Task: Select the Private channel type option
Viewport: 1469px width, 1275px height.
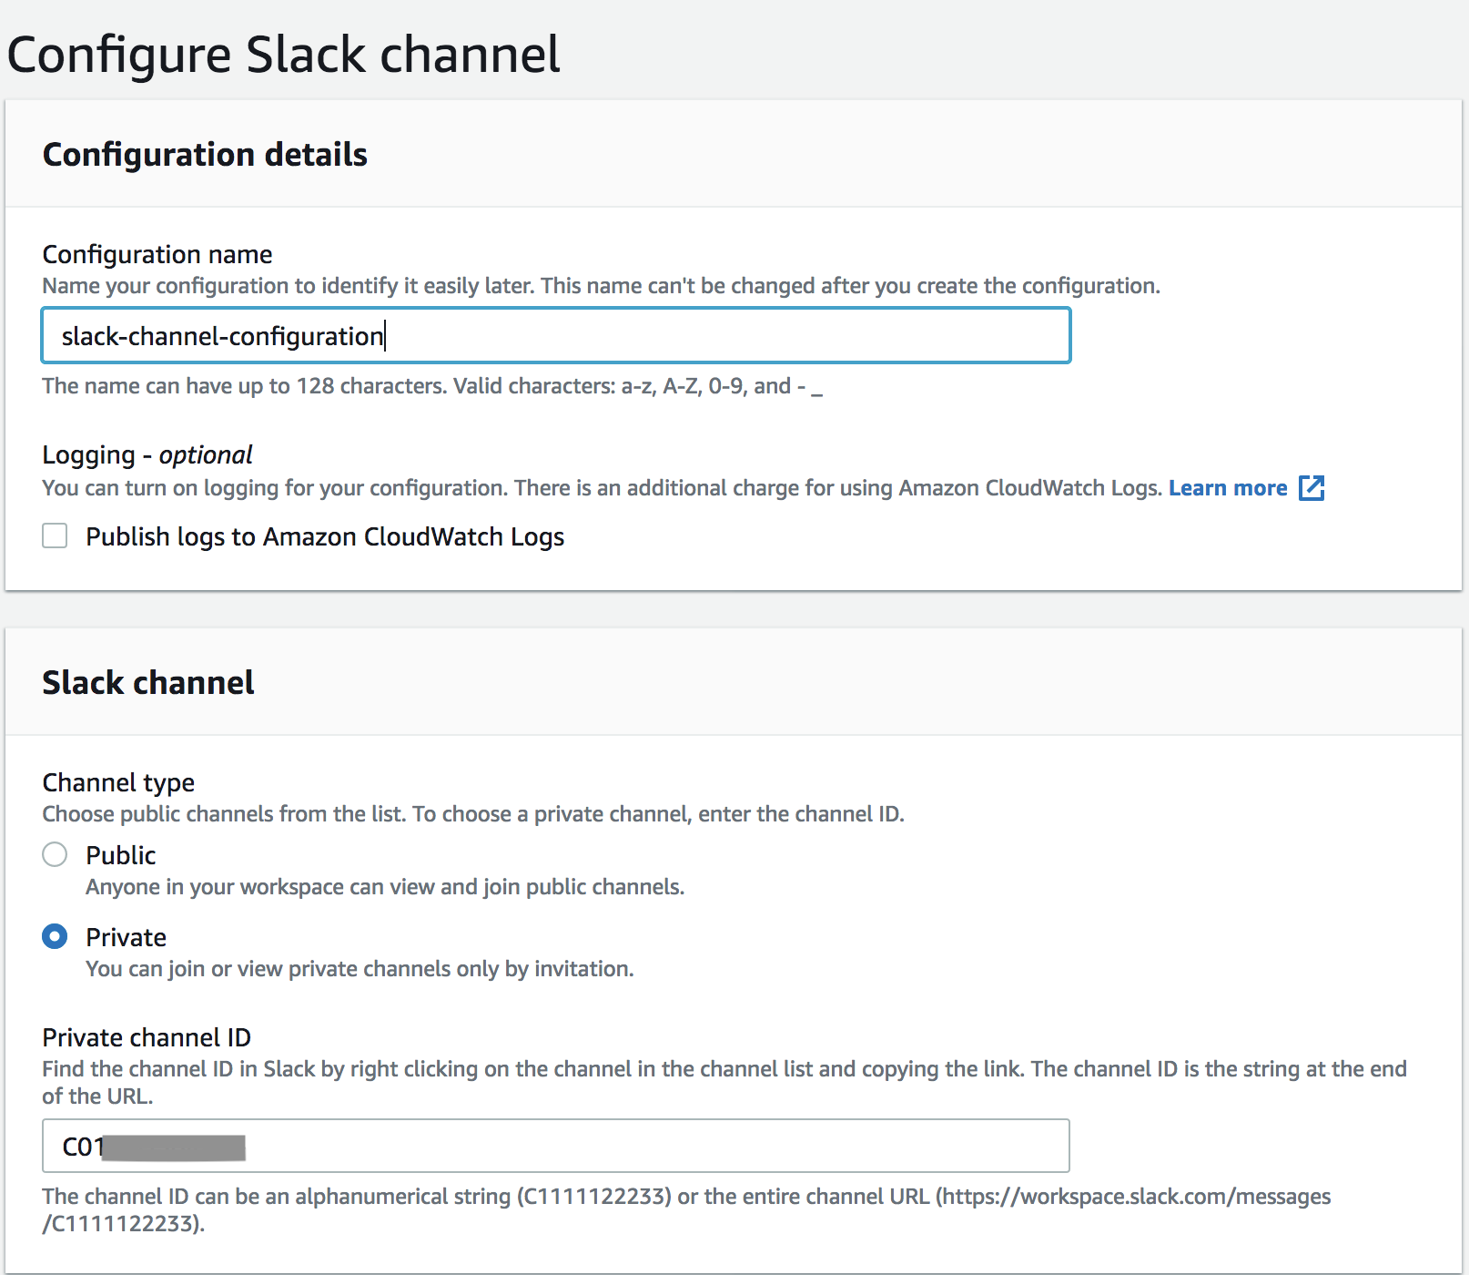Action: (54, 936)
